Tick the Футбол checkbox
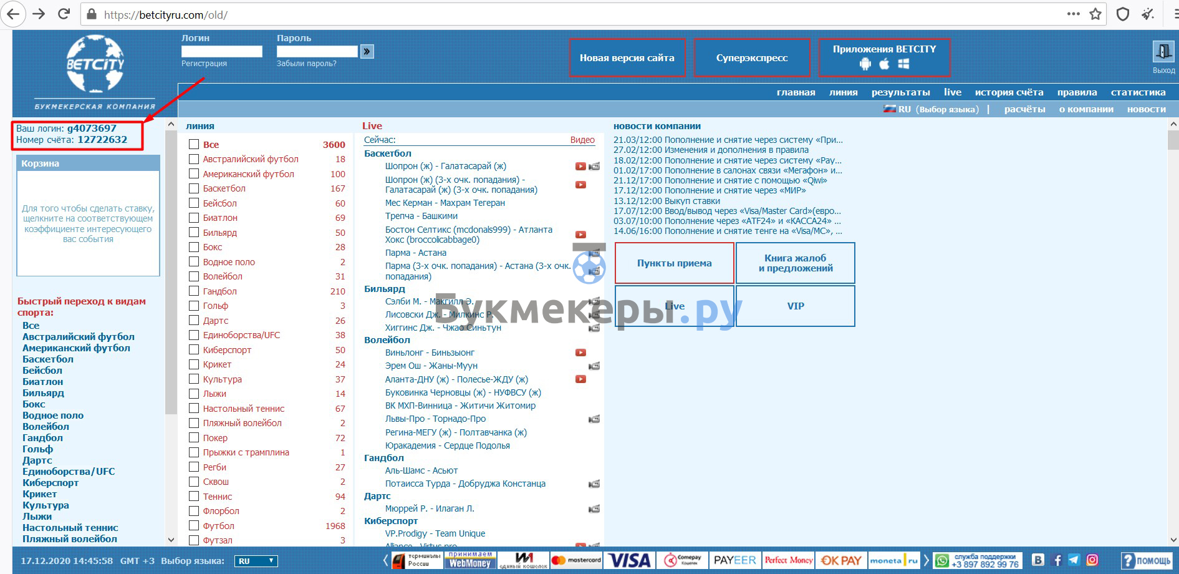 194,526
